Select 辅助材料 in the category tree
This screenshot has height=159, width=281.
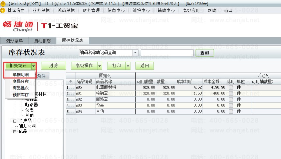click(x=27, y=126)
